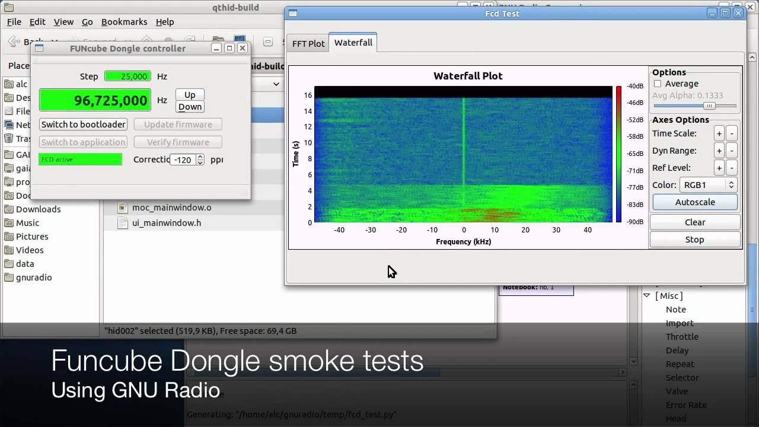This screenshot has width=759, height=427.
Task: Click the file manager zoom out icon
Action: pyautogui.click(x=268, y=42)
